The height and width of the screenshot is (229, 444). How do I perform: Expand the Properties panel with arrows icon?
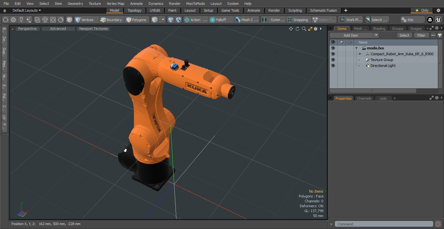pyautogui.click(x=432, y=98)
